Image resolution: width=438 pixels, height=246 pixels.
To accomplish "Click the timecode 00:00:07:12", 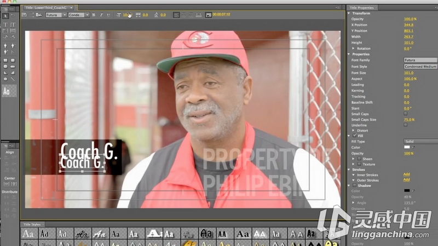I will [x=221, y=14].
